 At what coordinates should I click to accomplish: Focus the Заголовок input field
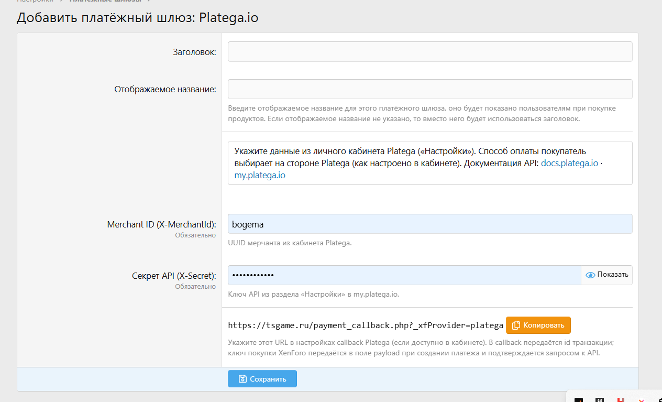[x=430, y=52]
